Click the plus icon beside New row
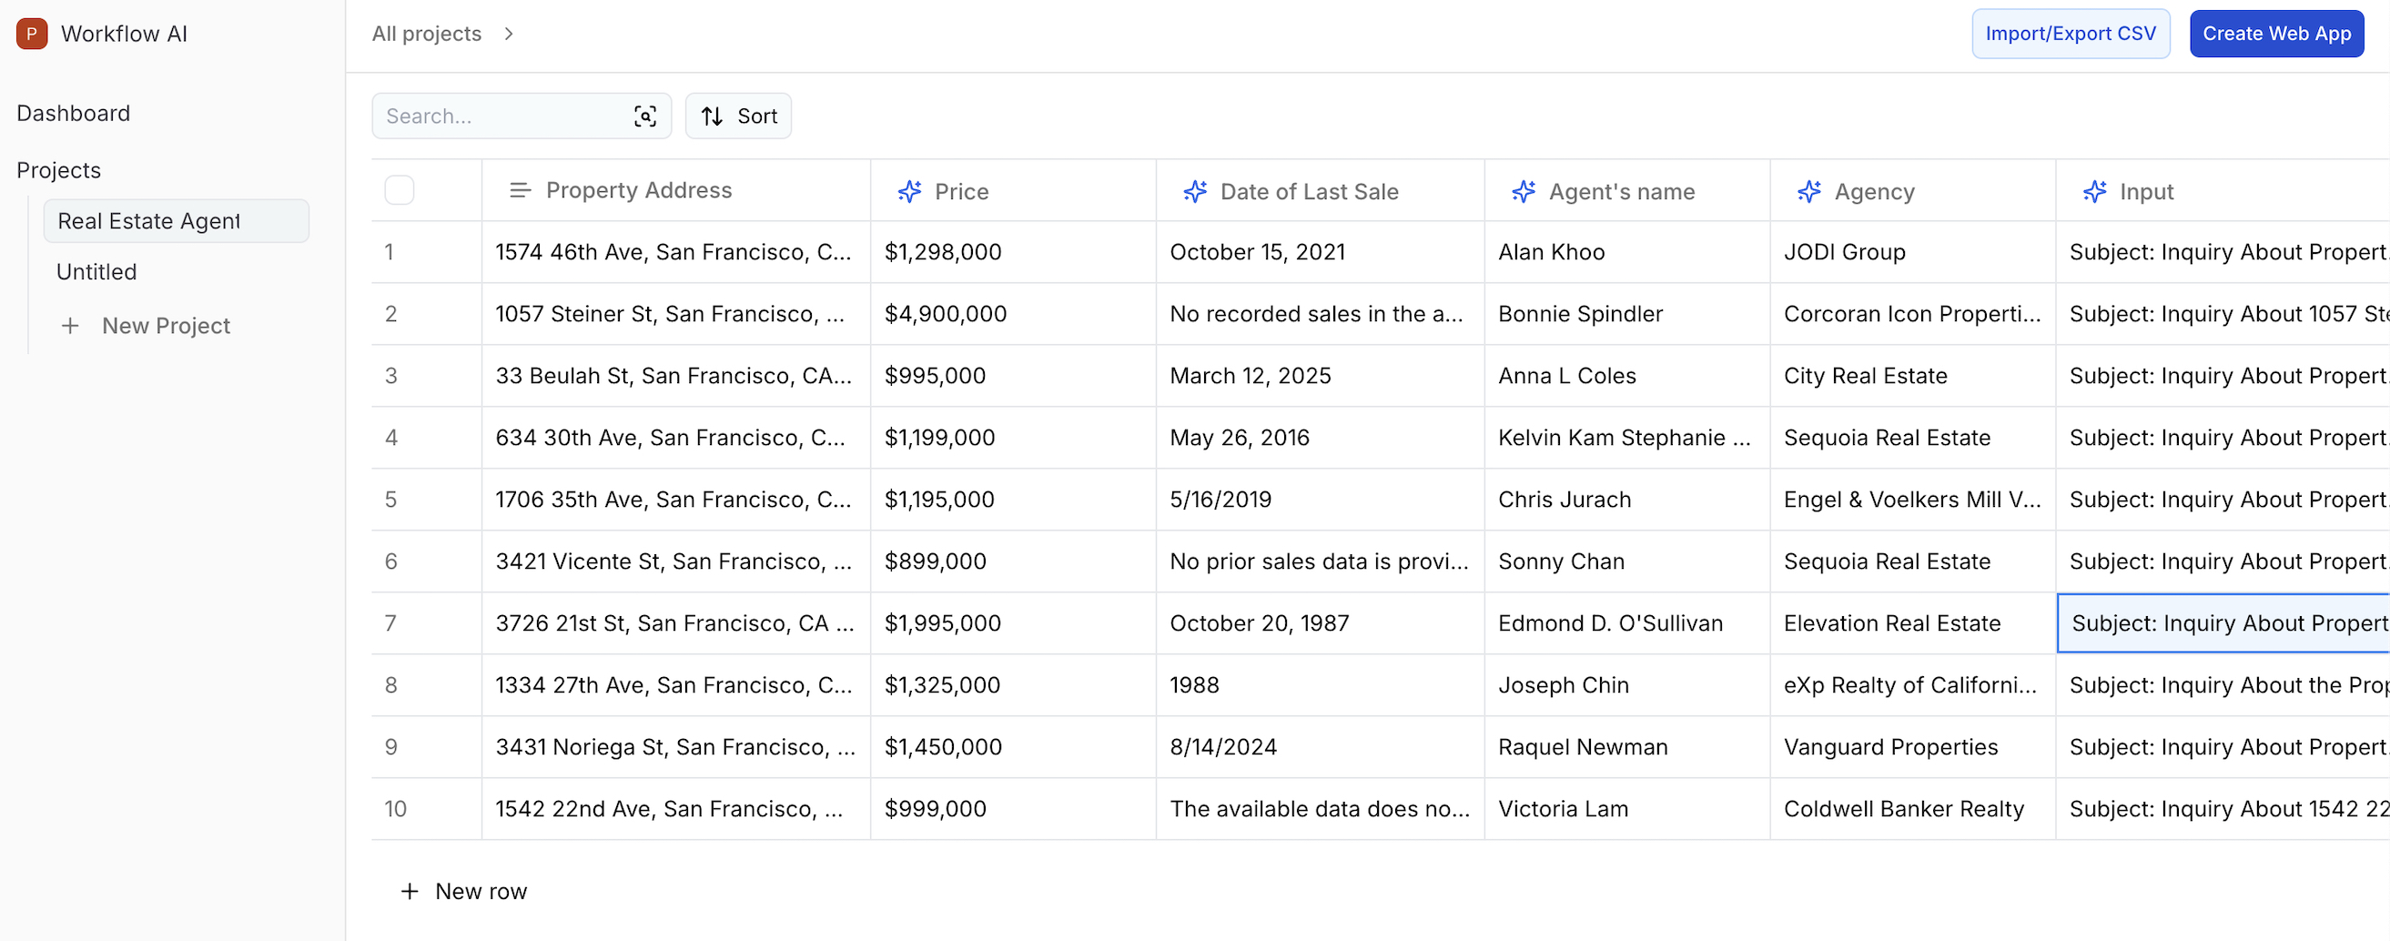Viewport: 2390px width, 941px height. (410, 891)
